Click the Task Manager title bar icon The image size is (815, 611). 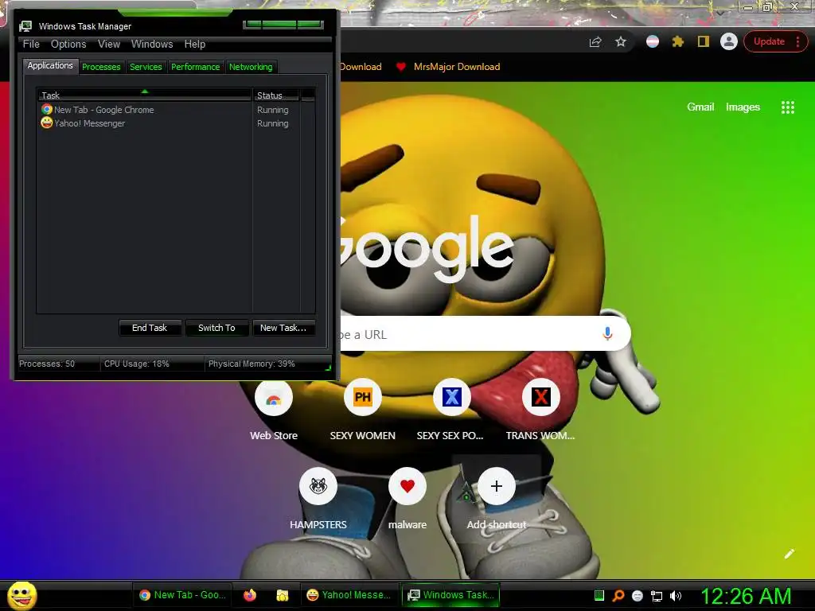[25, 26]
